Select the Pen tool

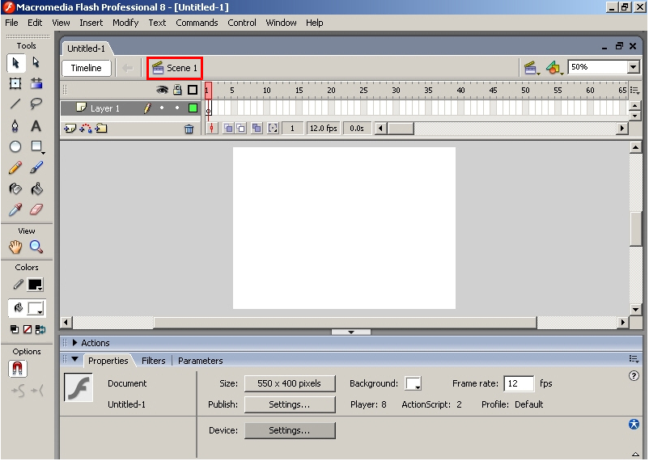[x=15, y=126]
